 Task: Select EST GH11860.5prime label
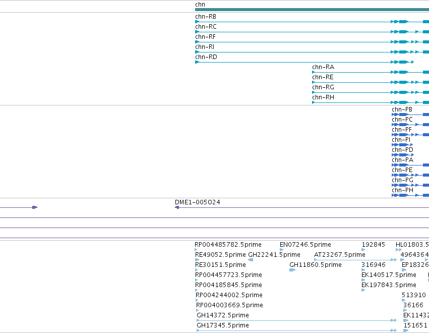click(x=316, y=265)
